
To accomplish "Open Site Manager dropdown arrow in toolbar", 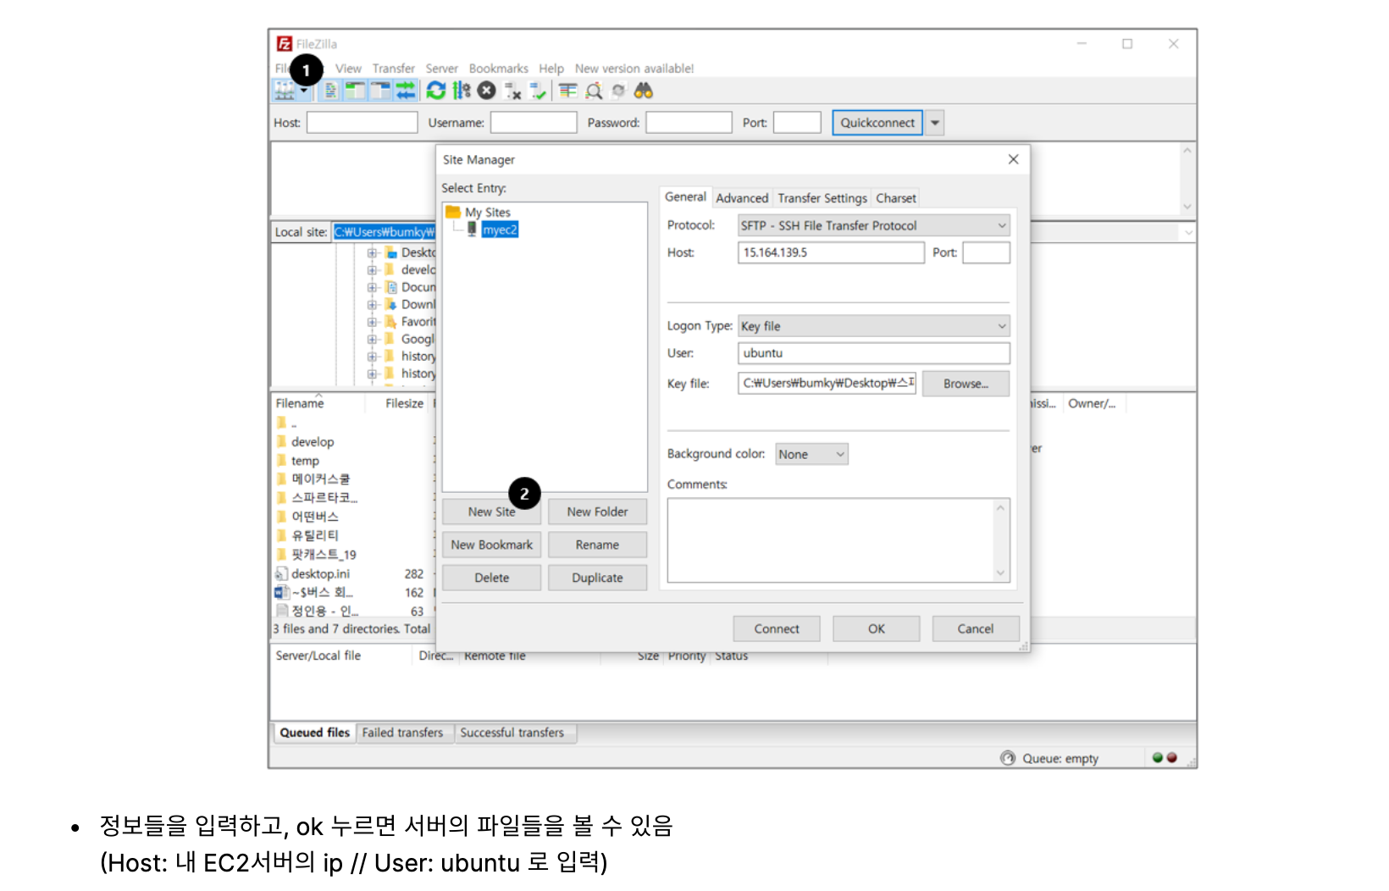I will pyautogui.click(x=303, y=91).
